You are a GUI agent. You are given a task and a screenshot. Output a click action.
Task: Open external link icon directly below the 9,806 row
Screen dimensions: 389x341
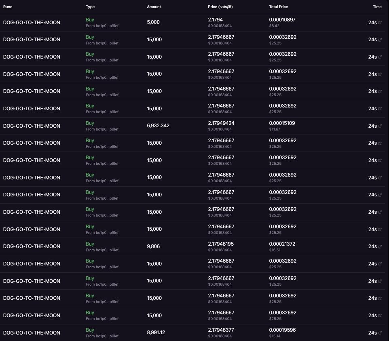[x=380, y=264]
